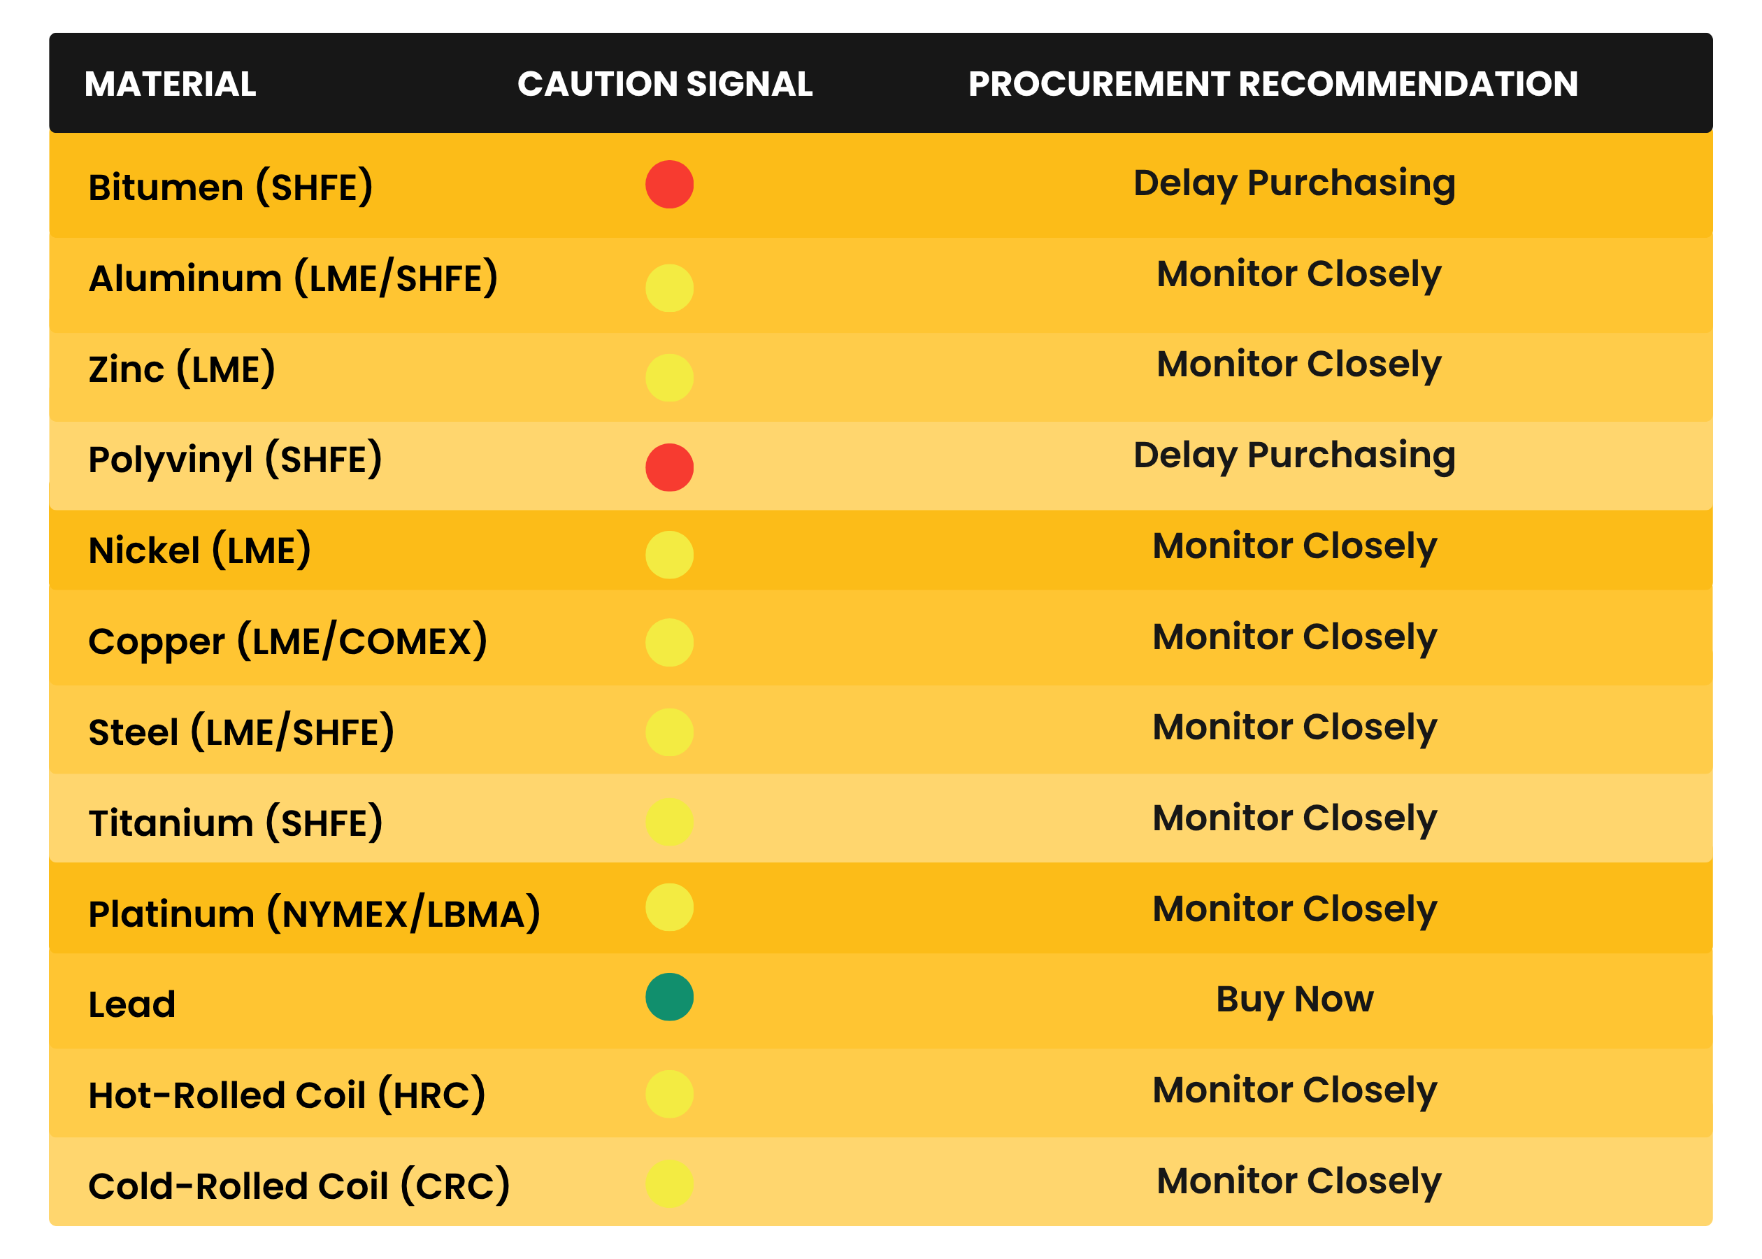
Task: Select the Steel (LME/SHFE) material label
Action: (241, 732)
